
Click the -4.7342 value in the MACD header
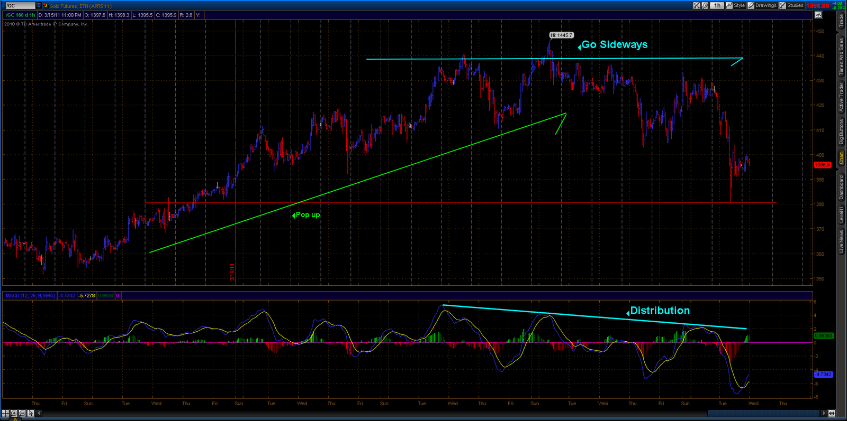click(x=67, y=296)
